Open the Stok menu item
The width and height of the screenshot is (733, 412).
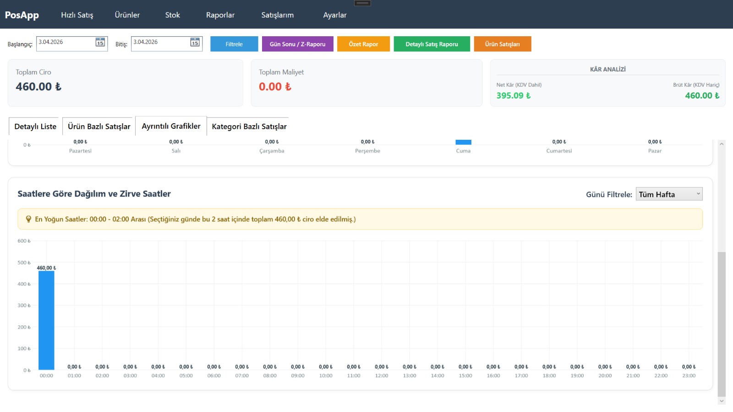click(x=172, y=15)
